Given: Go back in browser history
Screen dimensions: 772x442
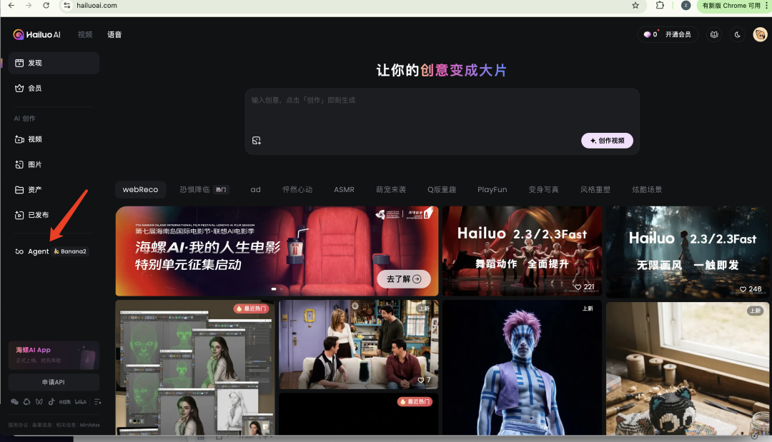Looking at the screenshot, I should pos(11,6).
